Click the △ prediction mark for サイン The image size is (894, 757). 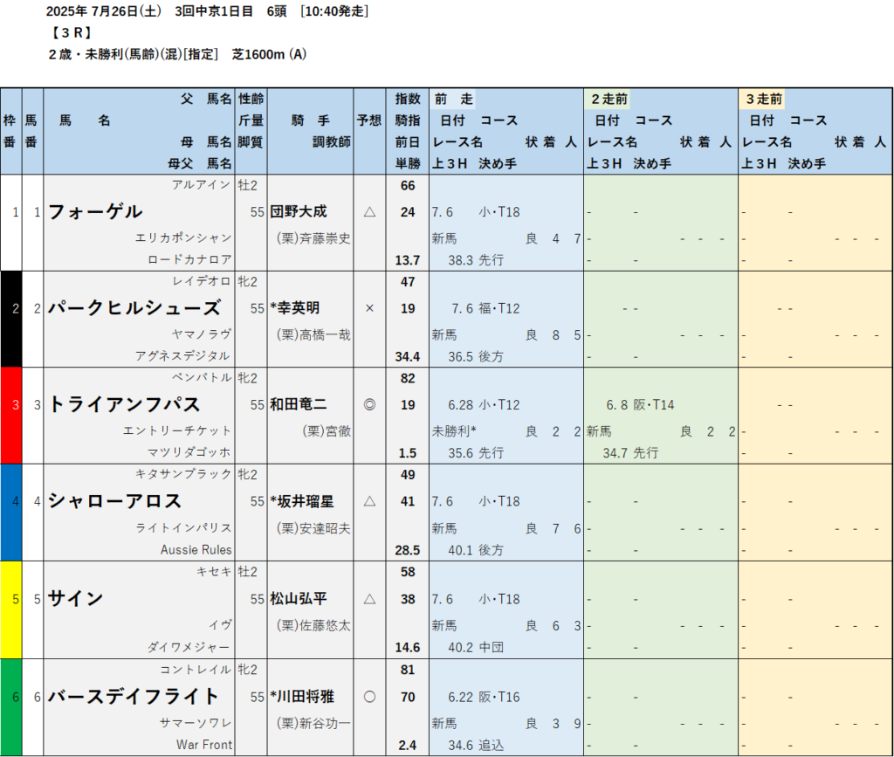pos(369,599)
